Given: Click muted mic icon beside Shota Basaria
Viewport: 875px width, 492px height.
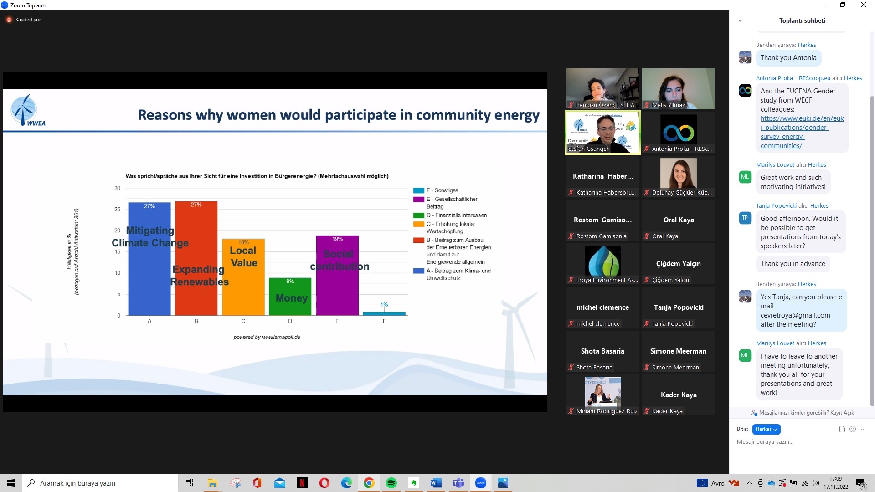Looking at the screenshot, I should click(x=571, y=367).
